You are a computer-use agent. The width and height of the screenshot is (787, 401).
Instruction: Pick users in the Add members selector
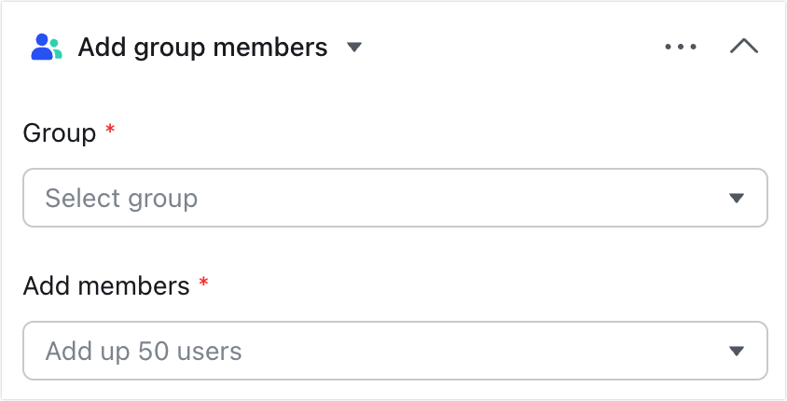[395, 351]
